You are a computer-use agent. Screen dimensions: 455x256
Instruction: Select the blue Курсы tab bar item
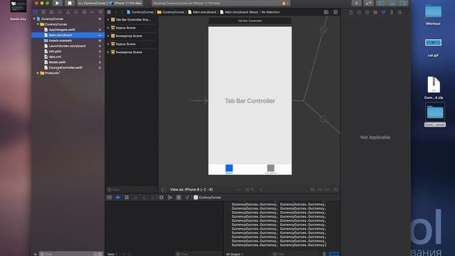tap(229, 169)
